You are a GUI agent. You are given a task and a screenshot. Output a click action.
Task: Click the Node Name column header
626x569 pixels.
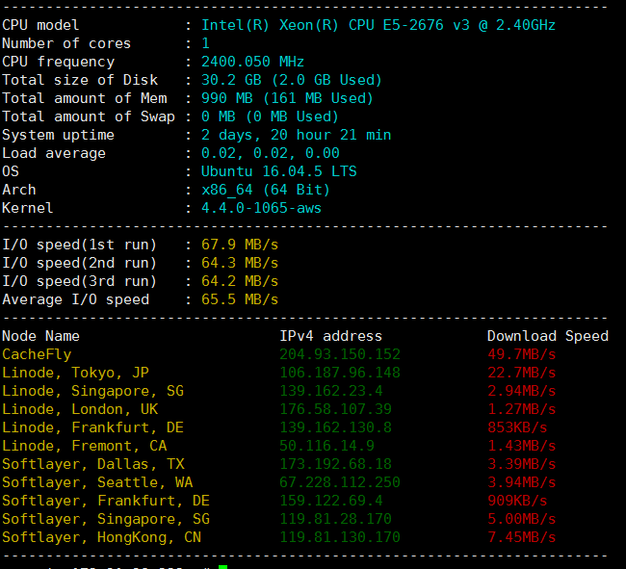[x=40, y=336]
